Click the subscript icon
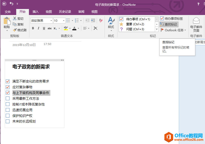The height and width of the screenshot is (144, 205). click(55, 28)
